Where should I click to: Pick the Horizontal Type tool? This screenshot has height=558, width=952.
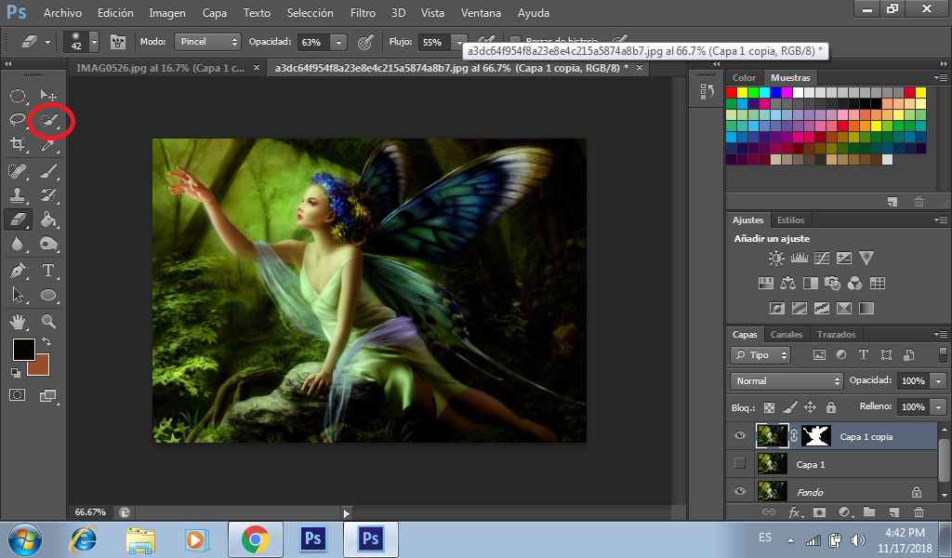(48, 271)
